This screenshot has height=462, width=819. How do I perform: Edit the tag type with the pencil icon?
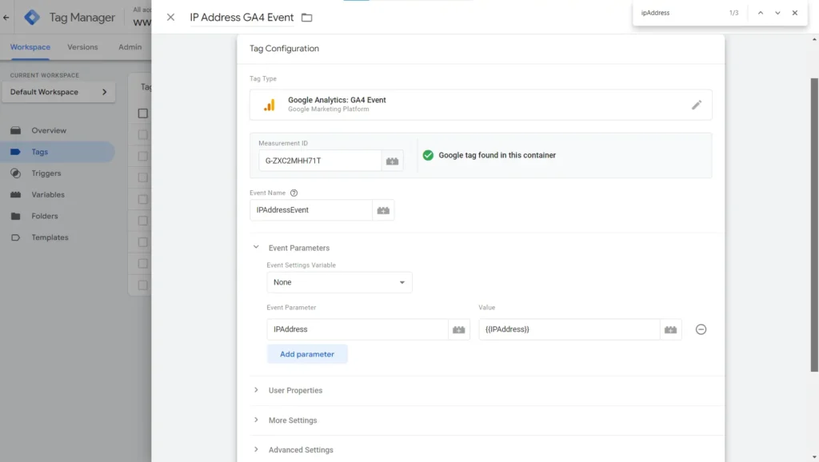click(x=696, y=105)
